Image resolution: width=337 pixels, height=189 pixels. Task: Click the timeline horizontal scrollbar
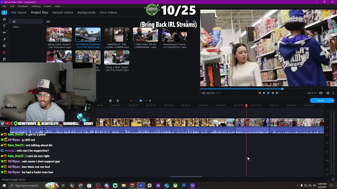(186, 176)
